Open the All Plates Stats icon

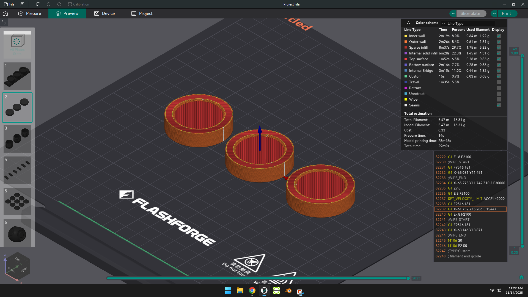click(17, 45)
